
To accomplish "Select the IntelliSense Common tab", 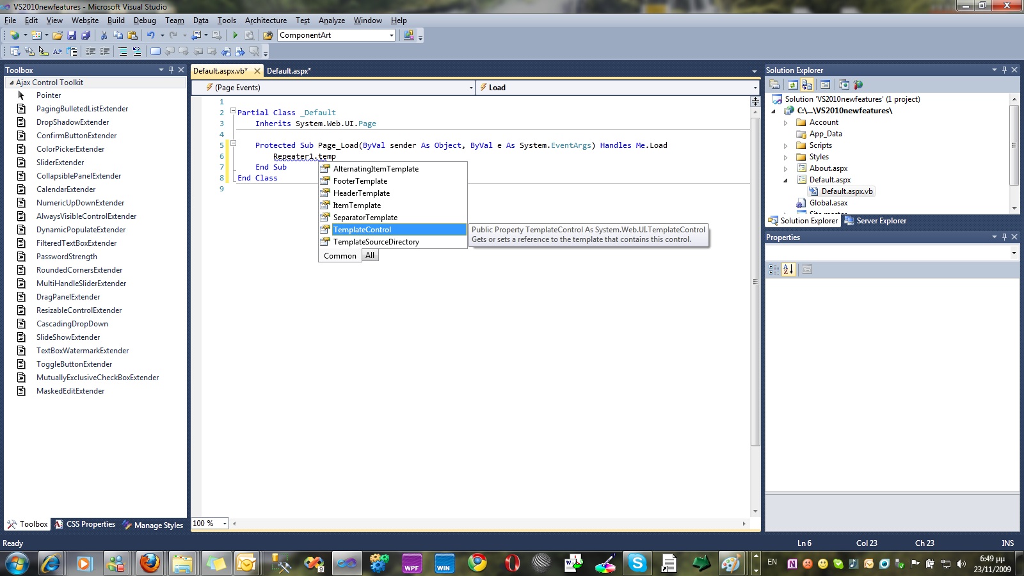I will pos(340,256).
